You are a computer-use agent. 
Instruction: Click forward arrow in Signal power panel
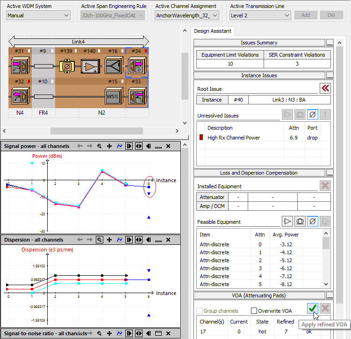click(x=90, y=146)
